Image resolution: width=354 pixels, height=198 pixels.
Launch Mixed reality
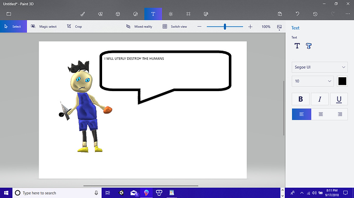[x=139, y=27]
